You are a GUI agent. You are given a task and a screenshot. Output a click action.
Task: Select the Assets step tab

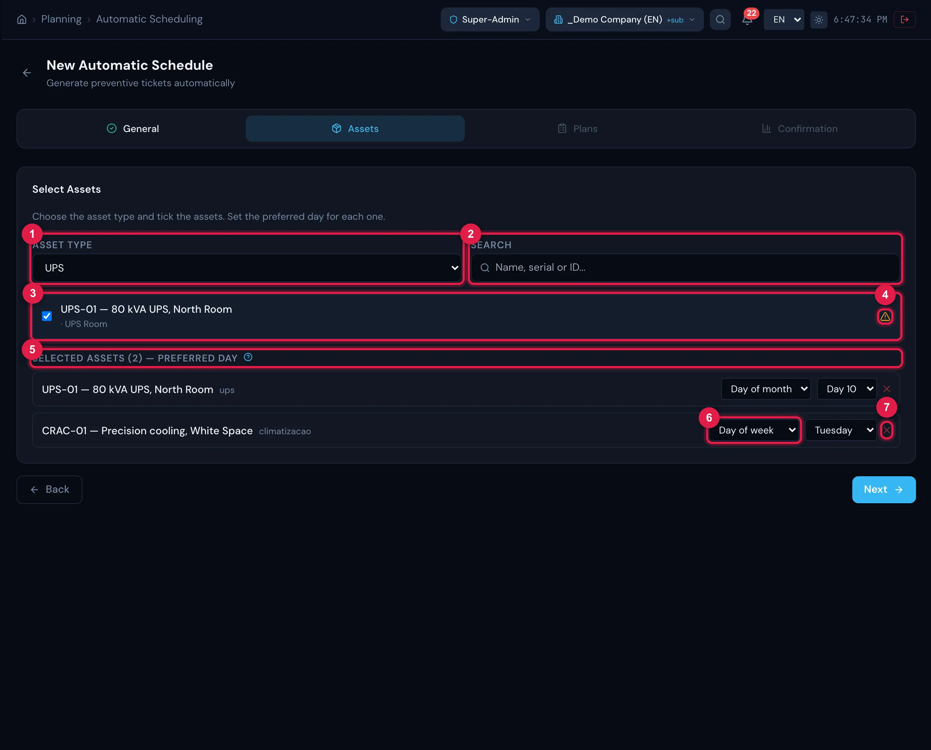355,129
